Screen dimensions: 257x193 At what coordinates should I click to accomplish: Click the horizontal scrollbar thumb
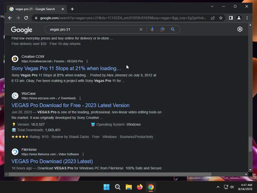(110, 174)
